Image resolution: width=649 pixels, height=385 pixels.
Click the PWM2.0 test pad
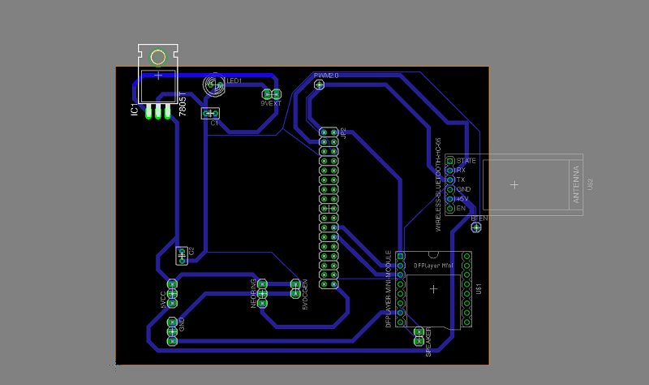pyautogui.click(x=319, y=85)
